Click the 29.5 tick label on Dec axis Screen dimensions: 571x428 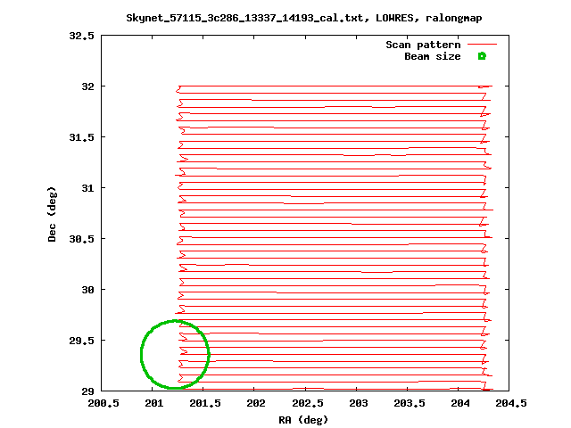click(81, 341)
